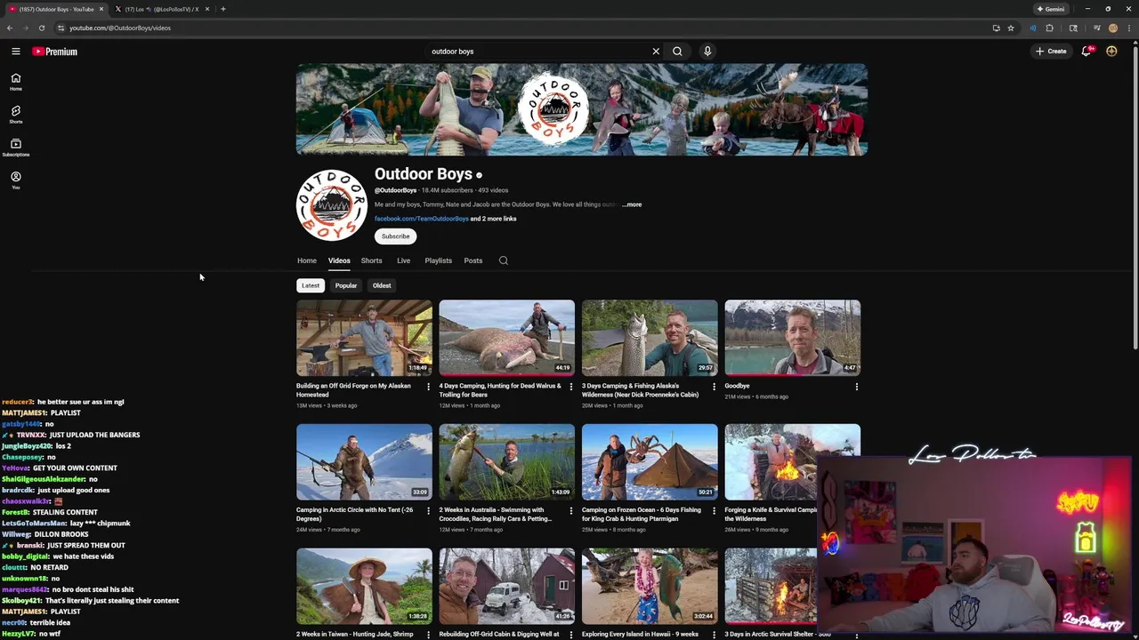The height and width of the screenshot is (640, 1139).
Task: Open the YouTube account avatar menu
Action: coord(1111,52)
